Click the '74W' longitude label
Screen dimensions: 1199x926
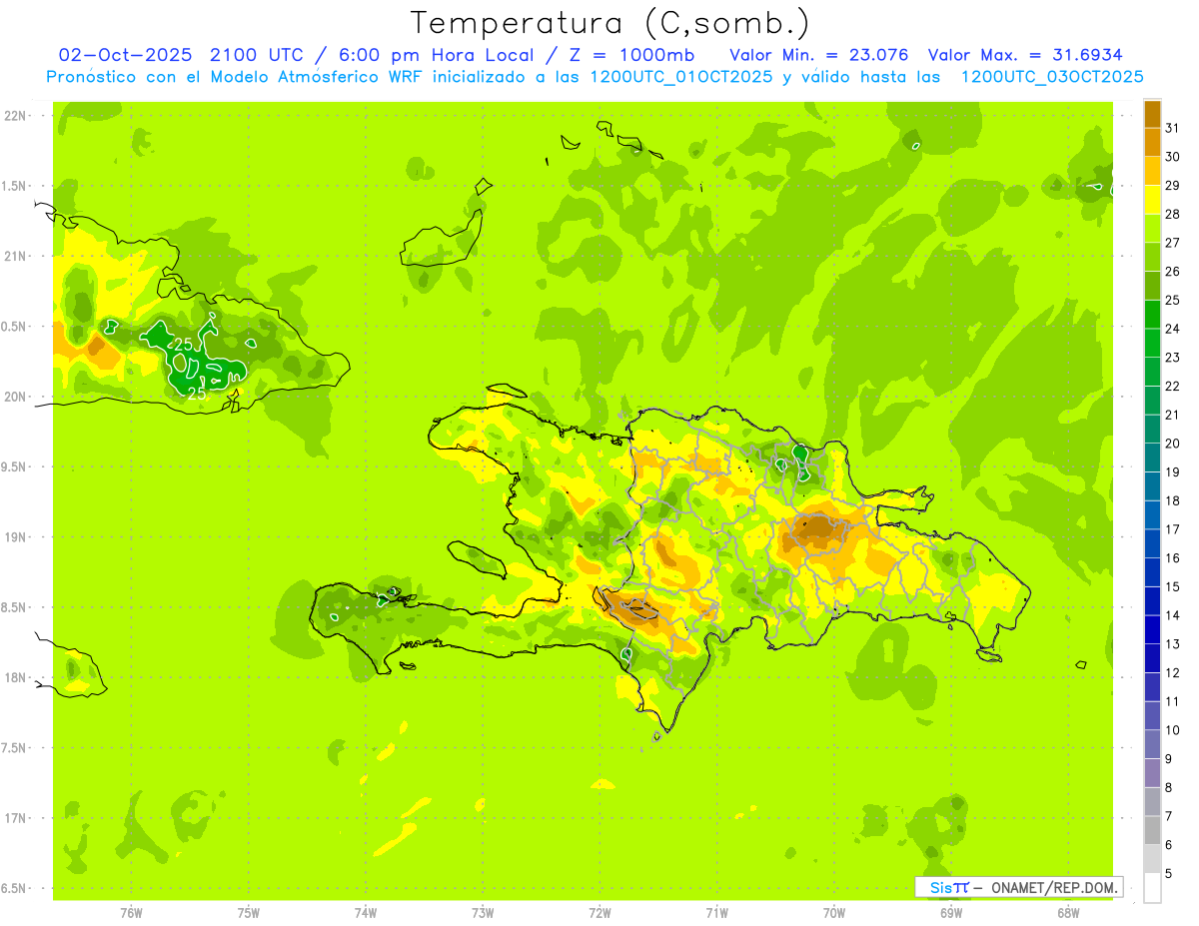pos(366,913)
